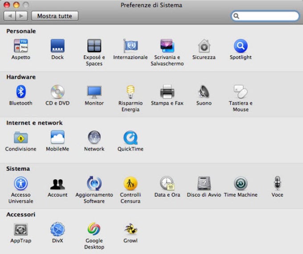Viewport: 303px width, 254px height.
Task: Open the Aspetto preference pane
Action: pyautogui.click(x=21, y=46)
